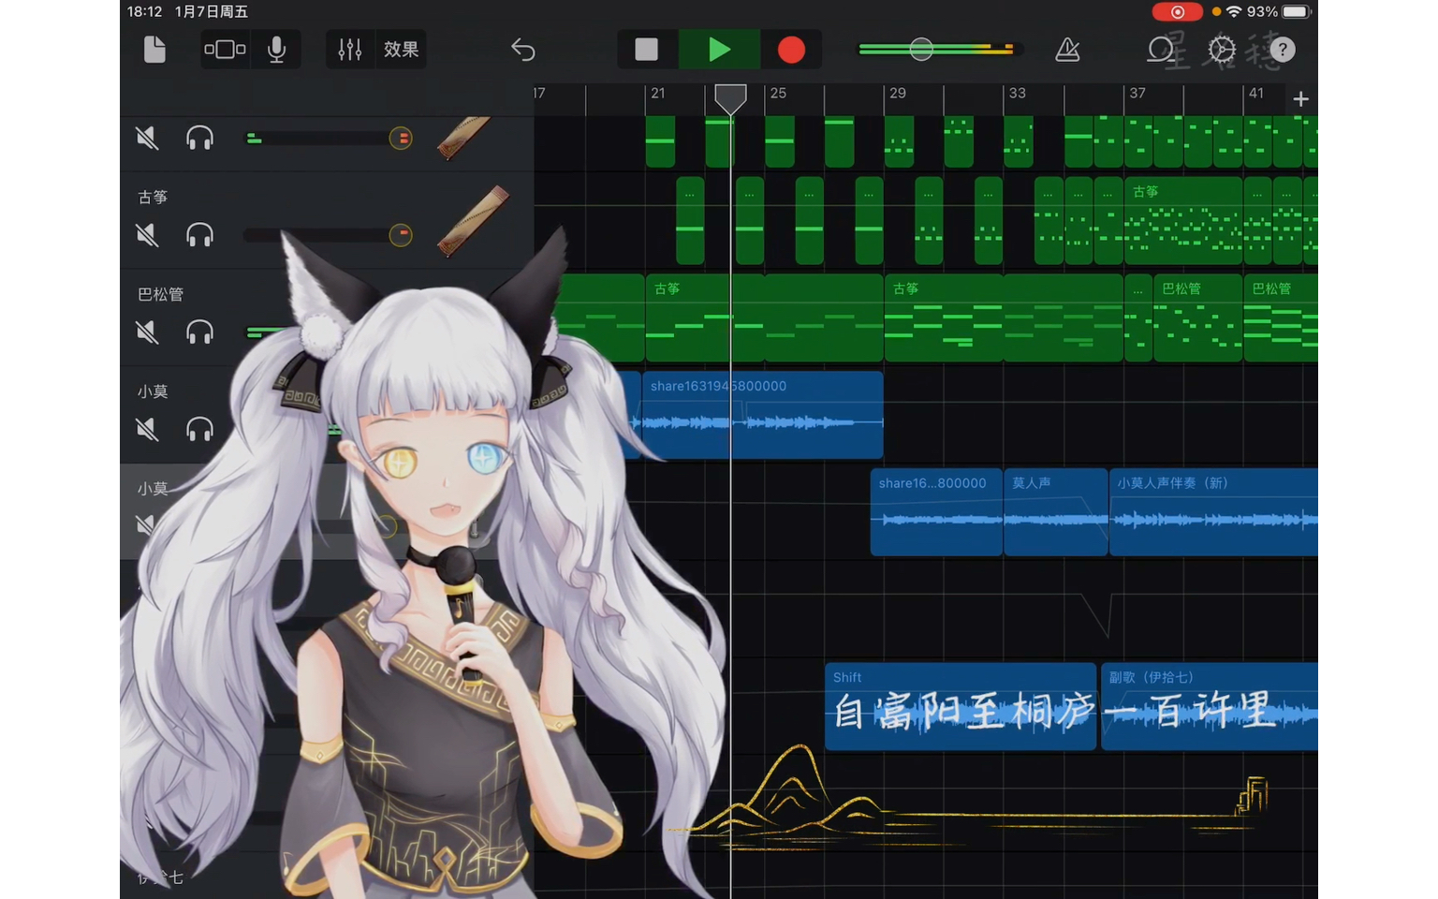Mute the first 小莫 track
This screenshot has width=1438, height=899.
coord(147,429)
